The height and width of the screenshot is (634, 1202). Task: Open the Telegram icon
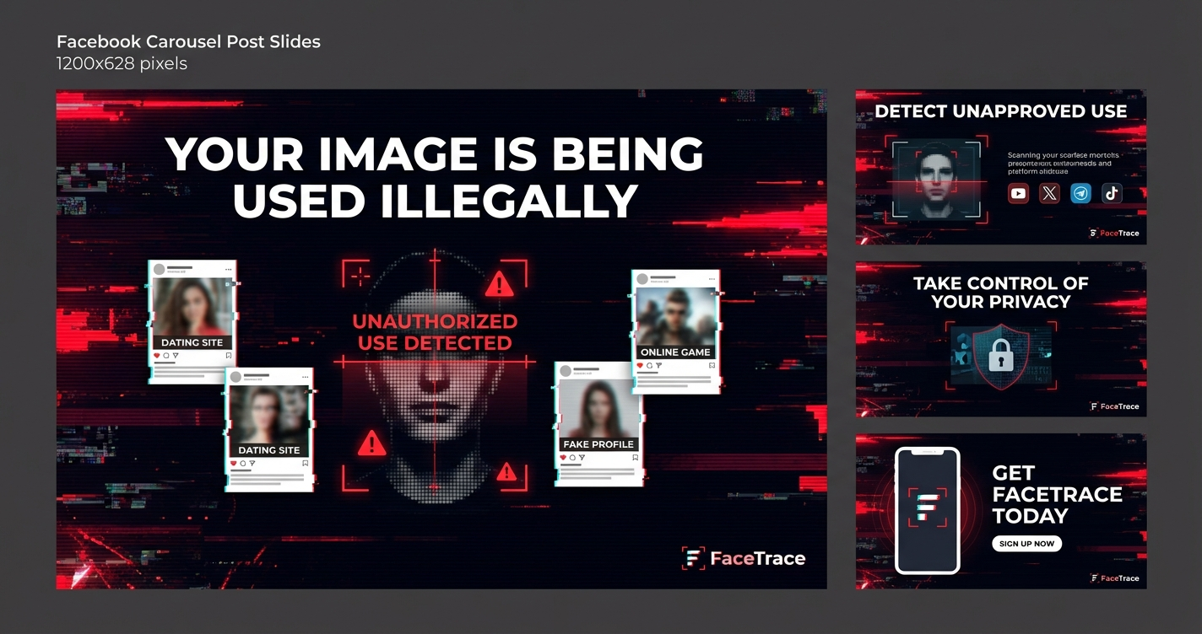(x=1080, y=194)
